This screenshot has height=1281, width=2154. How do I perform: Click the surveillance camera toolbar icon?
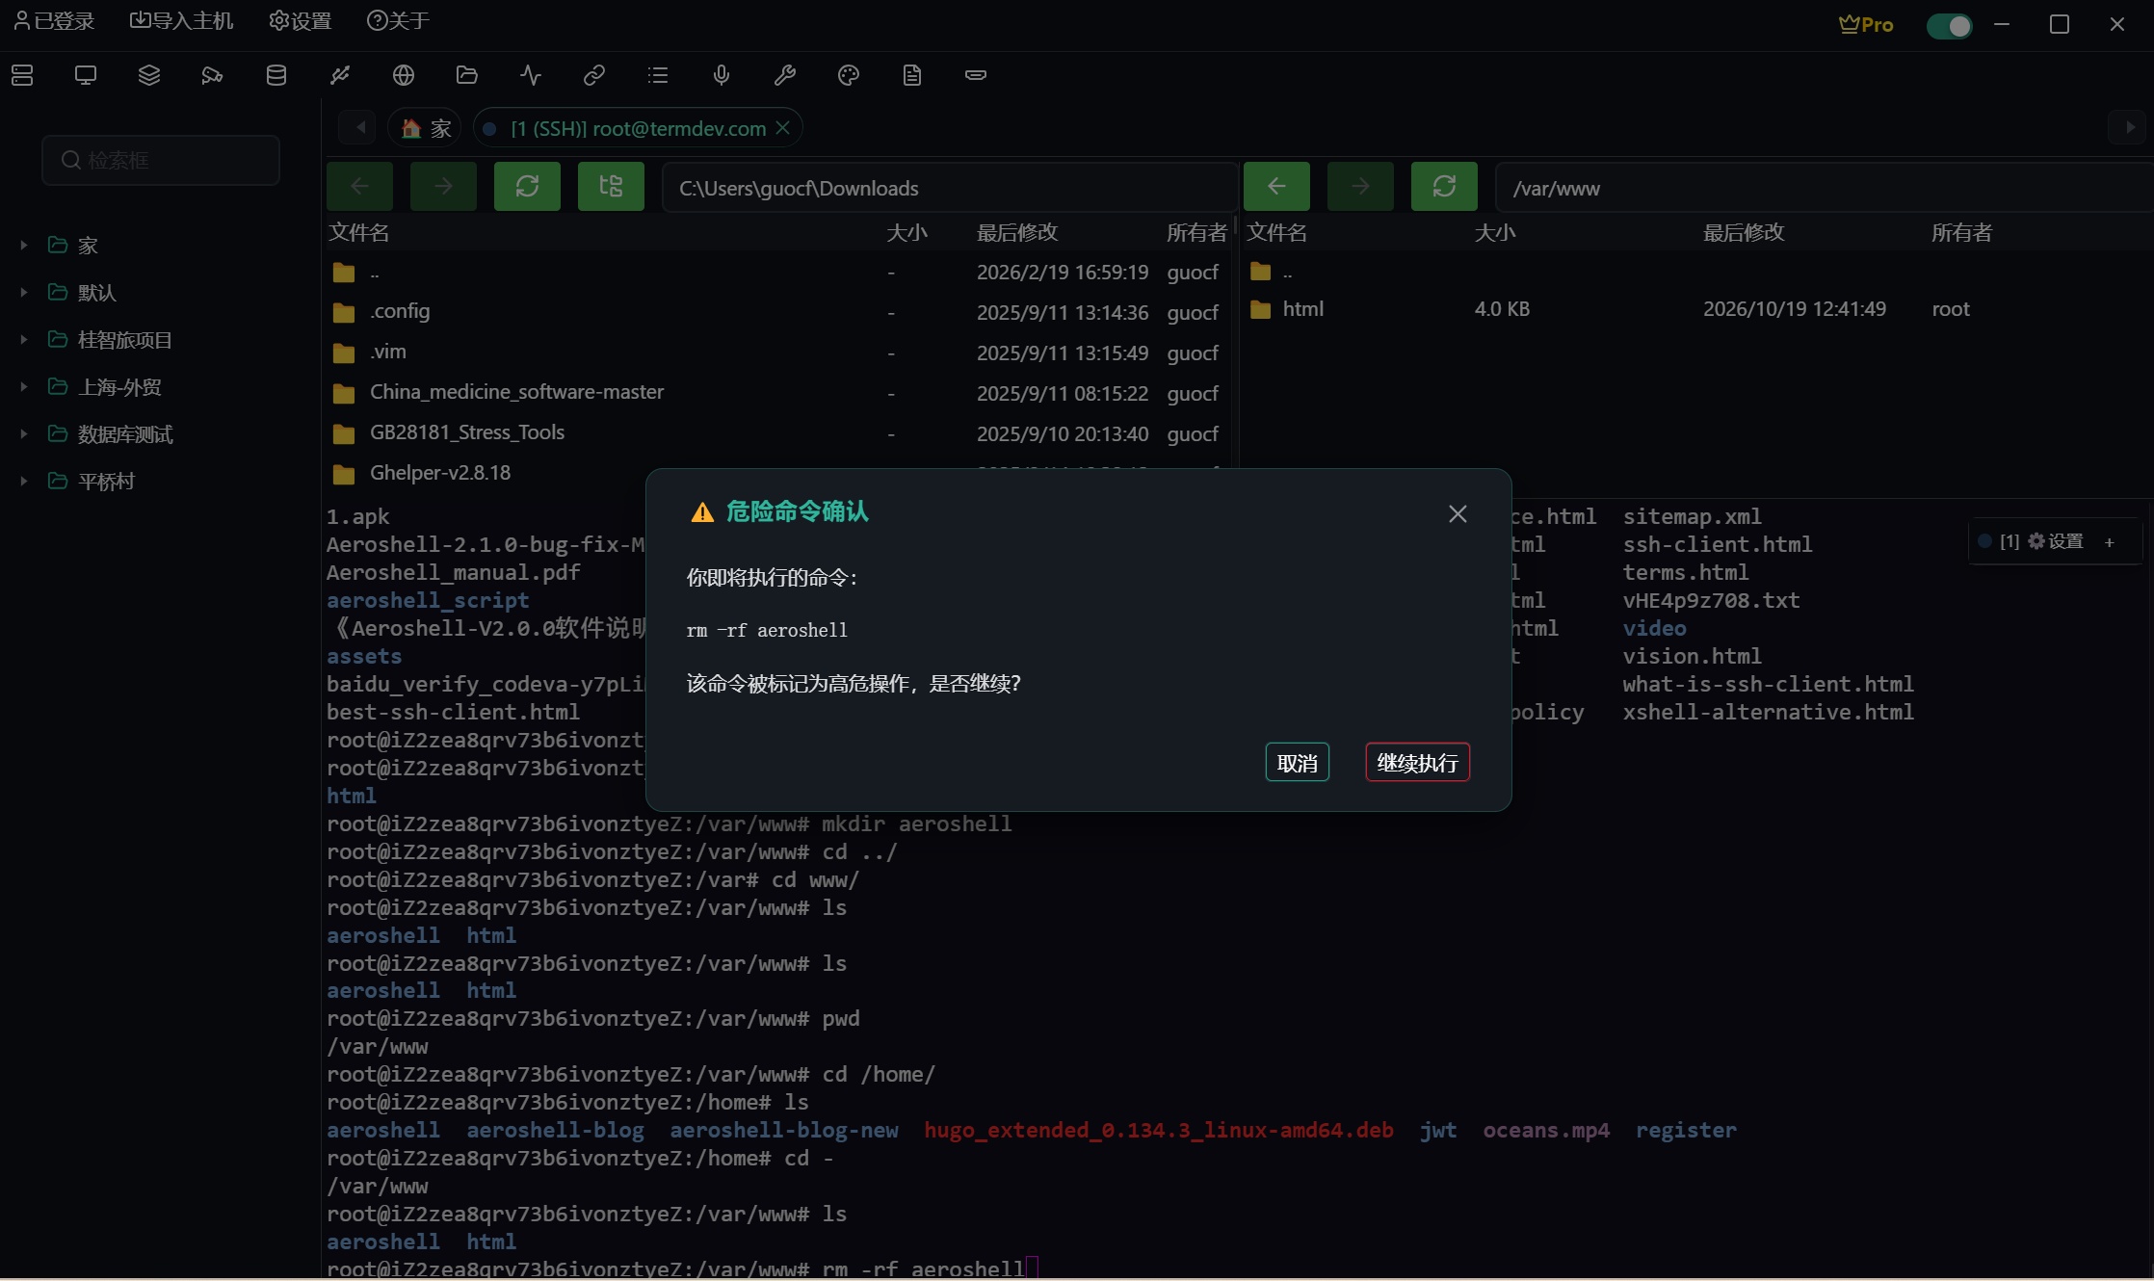(213, 75)
